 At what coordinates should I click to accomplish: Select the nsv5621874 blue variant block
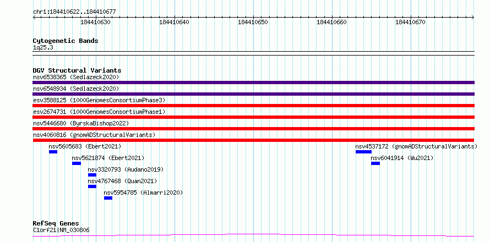[77, 163]
